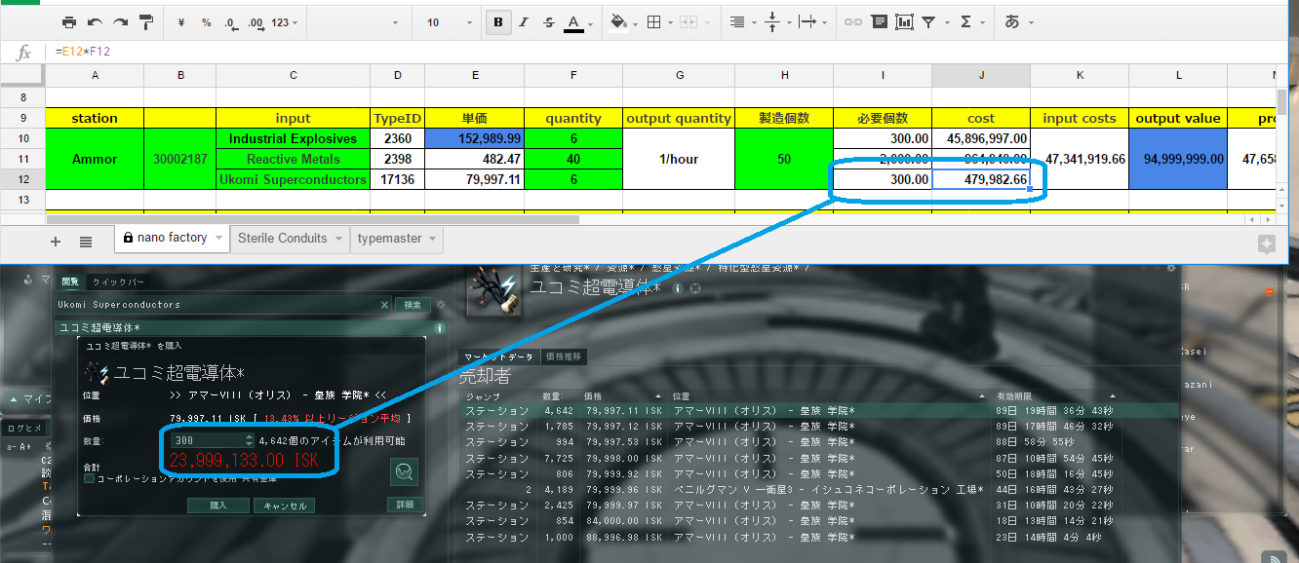Format cell as percent
The image size is (1299, 563).
[x=207, y=21]
